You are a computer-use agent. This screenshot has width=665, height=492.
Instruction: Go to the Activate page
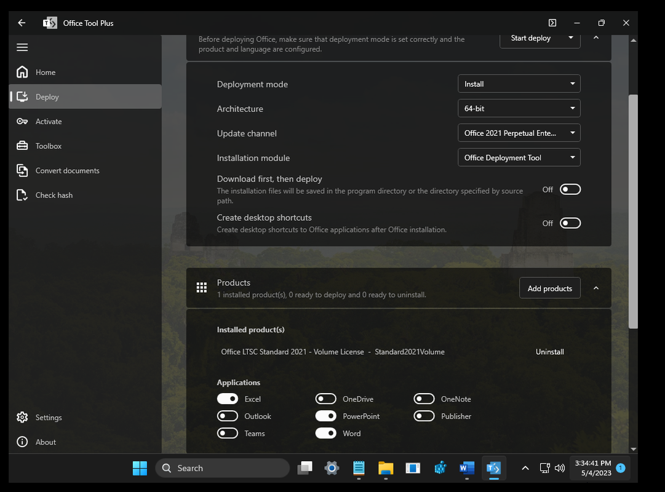coord(85,121)
